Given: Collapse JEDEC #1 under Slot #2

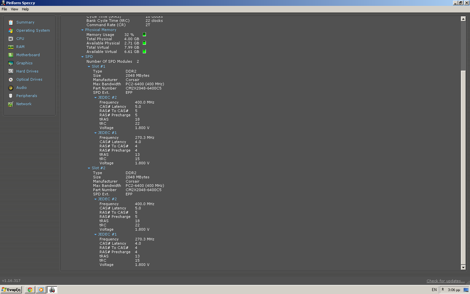Looking at the screenshot, I should click(x=96, y=234).
